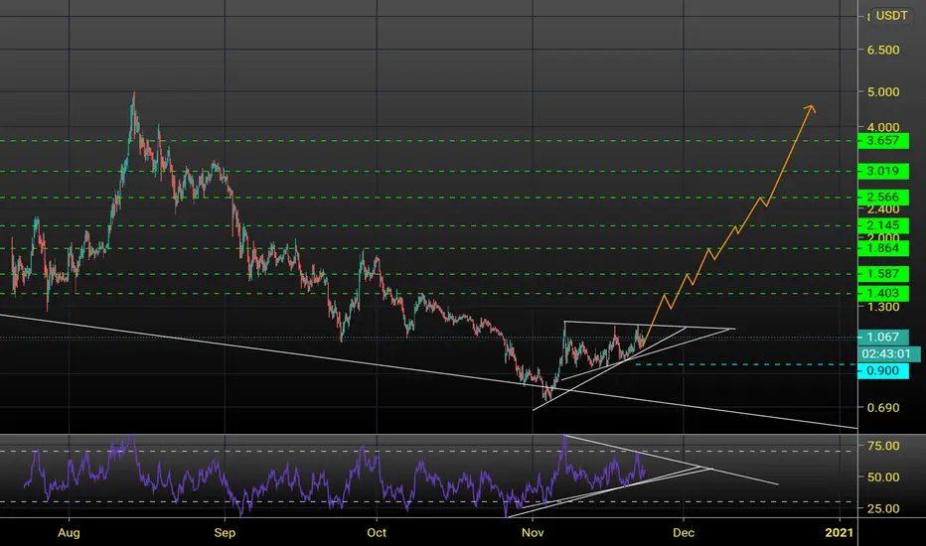Select the cyan 0.900 support level label
Screen dimensions: 926x546
(x=883, y=370)
